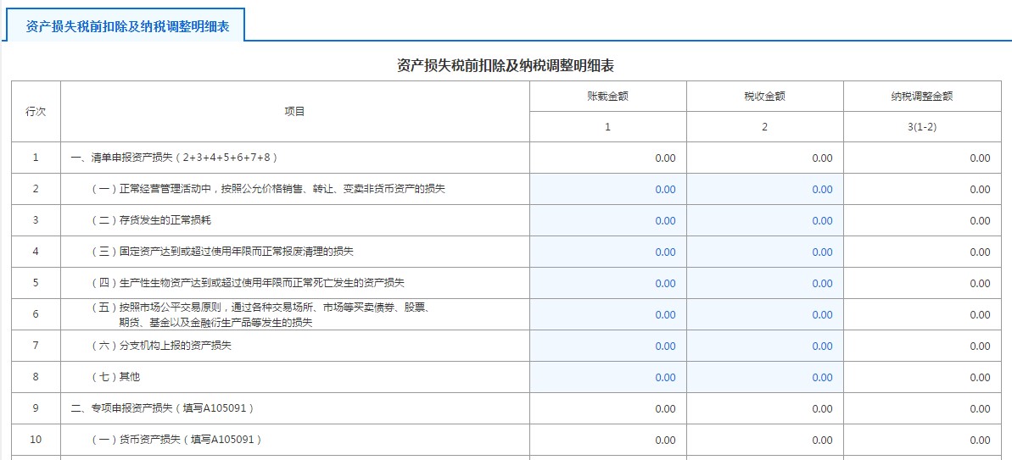This screenshot has width=1012, height=460.
Task: Click 税收金额 input field in row 2
Action: coord(765,190)
